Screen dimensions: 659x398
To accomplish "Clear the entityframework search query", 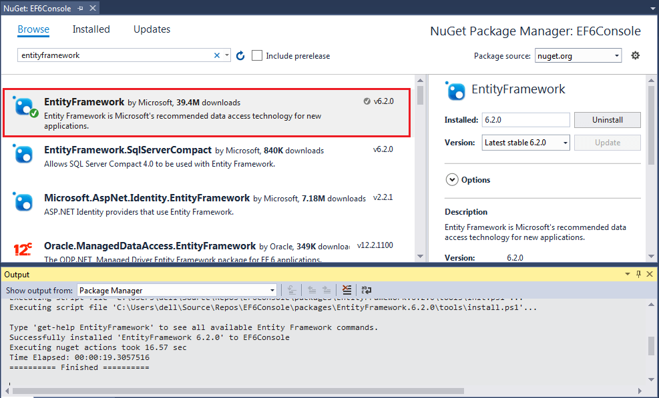I will point(216,55).
